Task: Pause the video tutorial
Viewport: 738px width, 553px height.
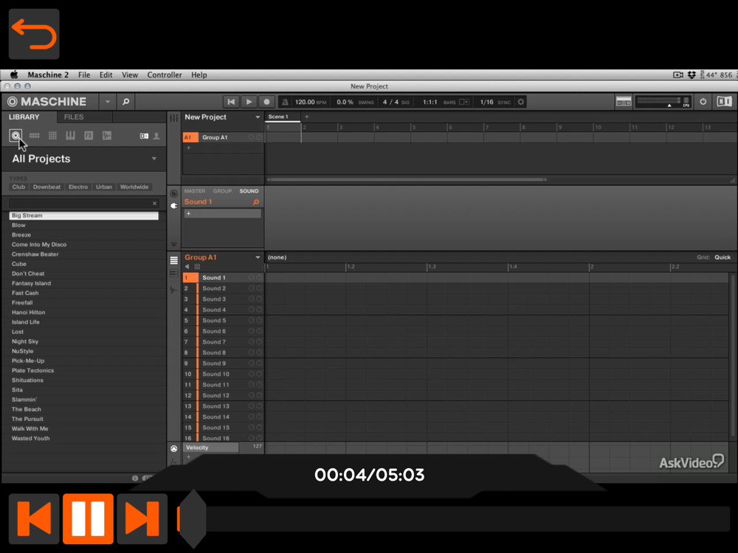Action: 88,518
